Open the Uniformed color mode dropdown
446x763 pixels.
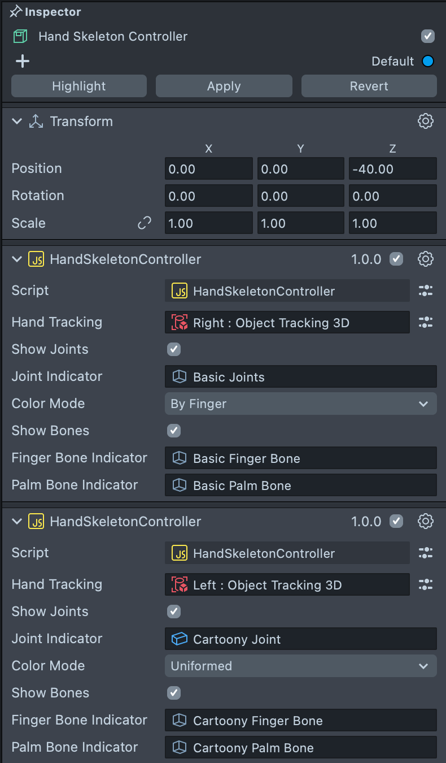tap(300, 666)
